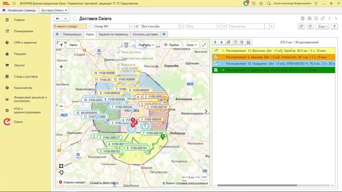Open notifications bell in title bar
The width and height of the screenshot is (342, 192).
(x=246, y=3)
